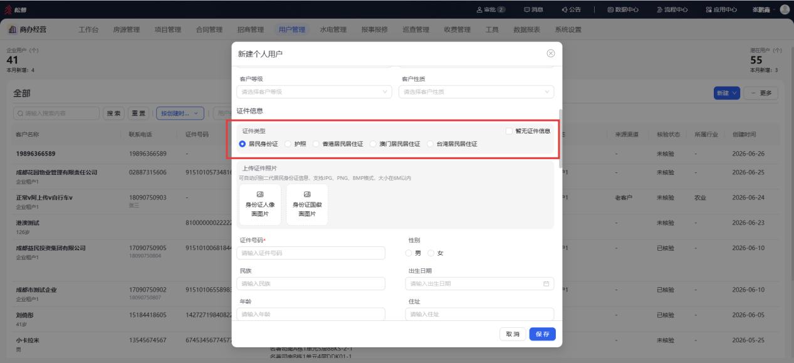Upload 身份证国徽面图片 image tile

(x=307, y=204)
